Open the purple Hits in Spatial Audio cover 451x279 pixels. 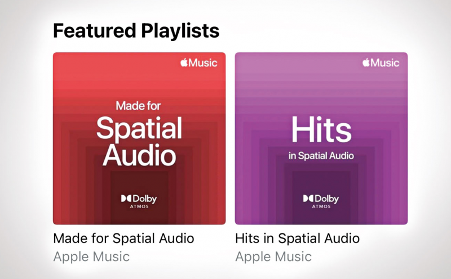pos(321,138)
